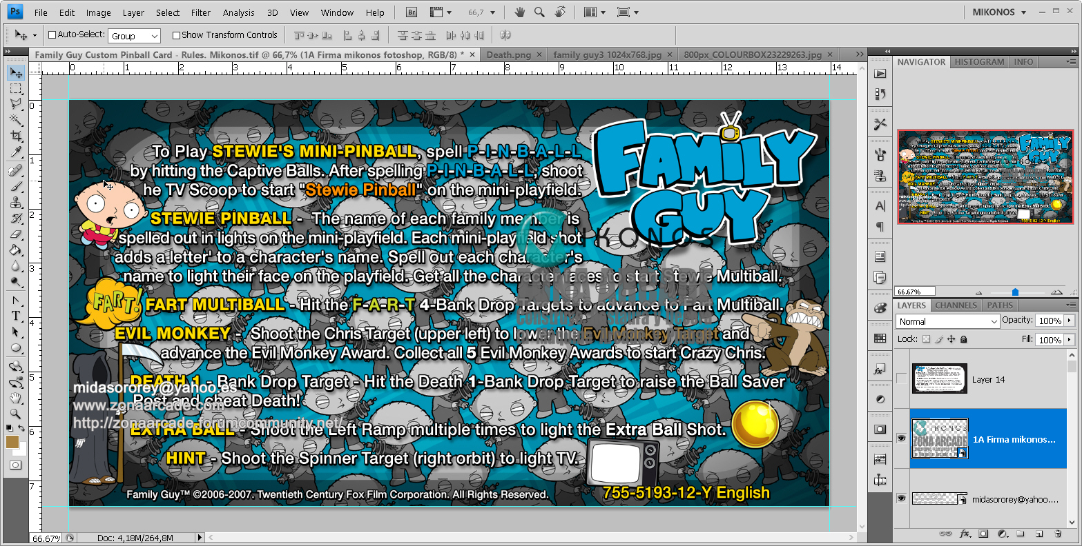
Task: Show Layer 14 by clicking its visibility box
Action: coord(901,379)
